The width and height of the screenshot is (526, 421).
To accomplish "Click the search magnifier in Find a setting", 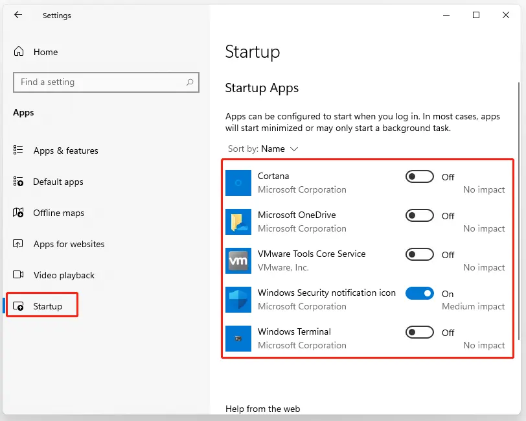I will click(x=189, y=82).
